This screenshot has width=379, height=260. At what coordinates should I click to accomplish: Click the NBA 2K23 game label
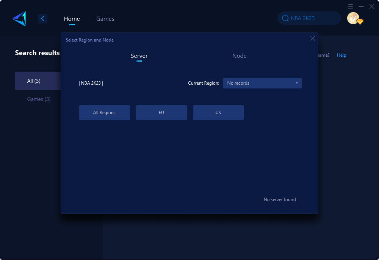pos(91,83)
